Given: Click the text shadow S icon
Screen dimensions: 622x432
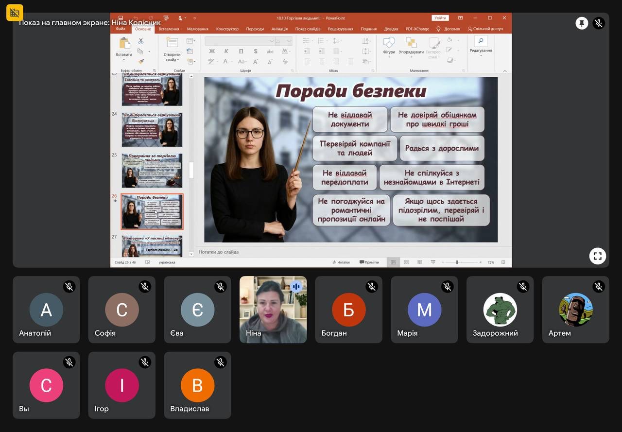Looking at the screenshot, I should point(256,52).
